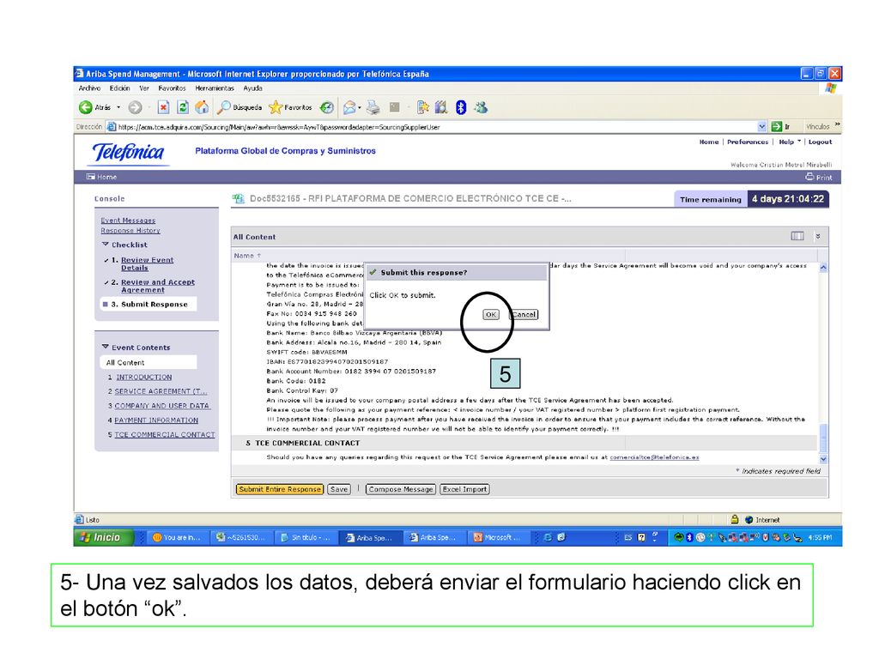Image resolution: width=879 pixels, height=659 pixels.
Task: Open the Atrás history dropdown arrow
Action: pos(118,107)
